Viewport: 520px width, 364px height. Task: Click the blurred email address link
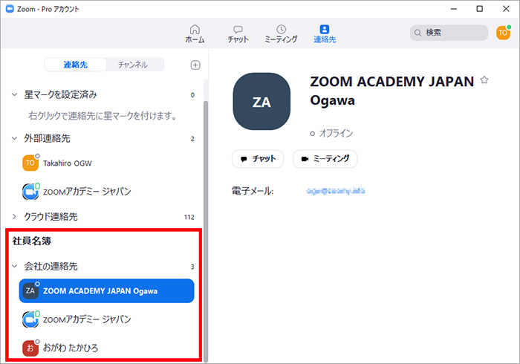[334, 192]
